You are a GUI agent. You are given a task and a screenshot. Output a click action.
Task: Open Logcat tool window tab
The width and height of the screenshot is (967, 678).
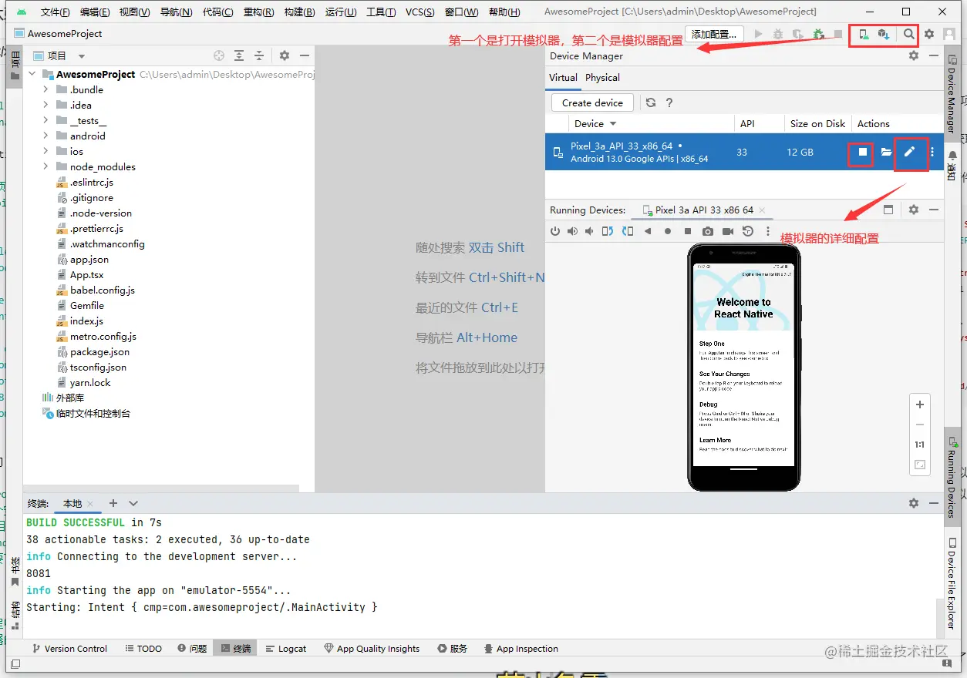pyautogui.click(x=285, y=649)
